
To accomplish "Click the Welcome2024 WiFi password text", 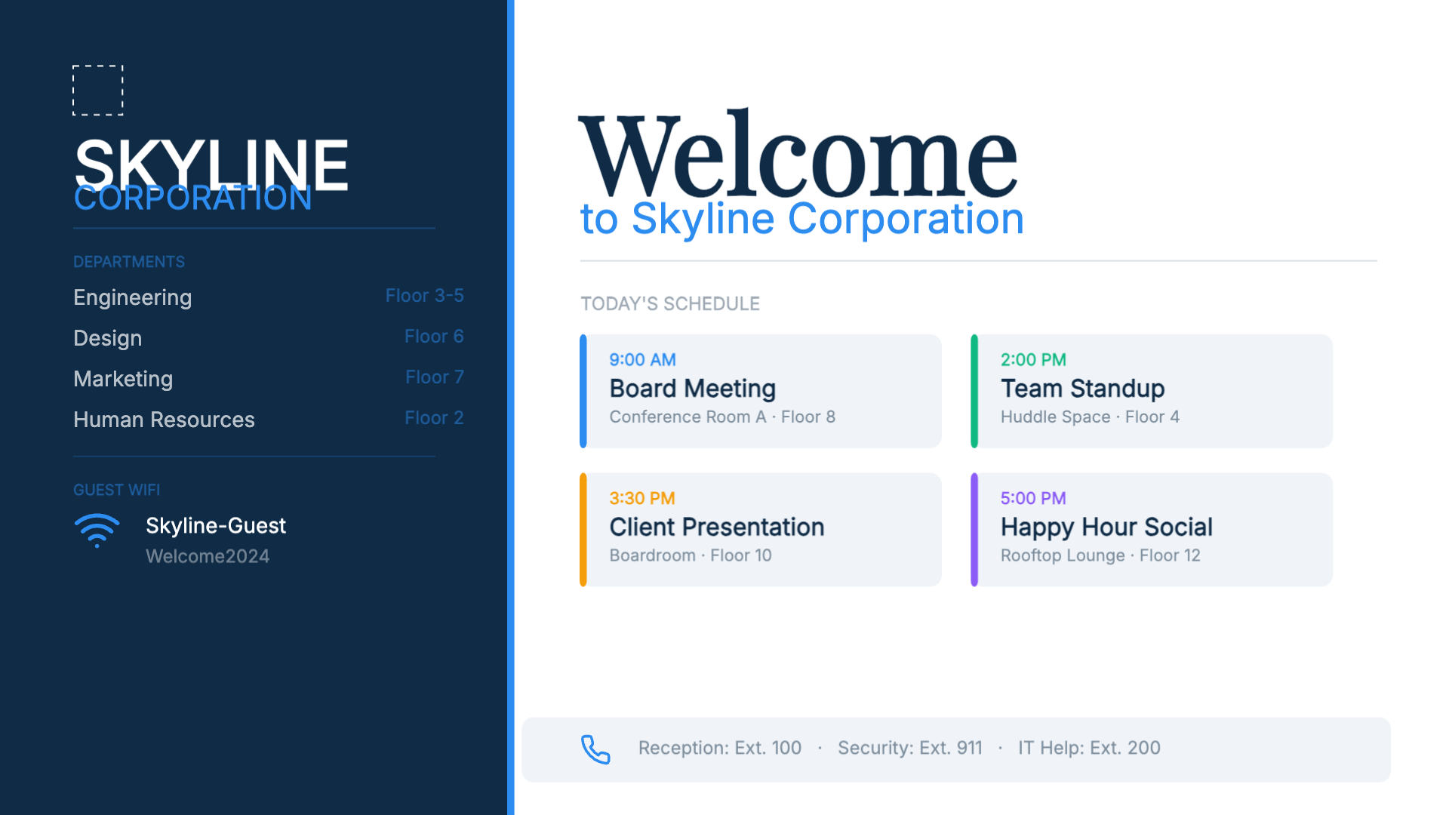I will 208,556.
